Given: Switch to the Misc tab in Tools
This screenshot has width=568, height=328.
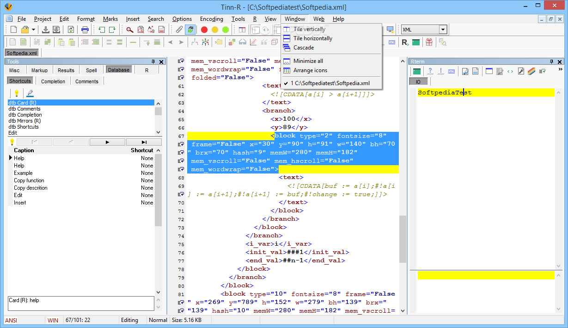Looking at the screenshot, I should (x=14, y=70).
